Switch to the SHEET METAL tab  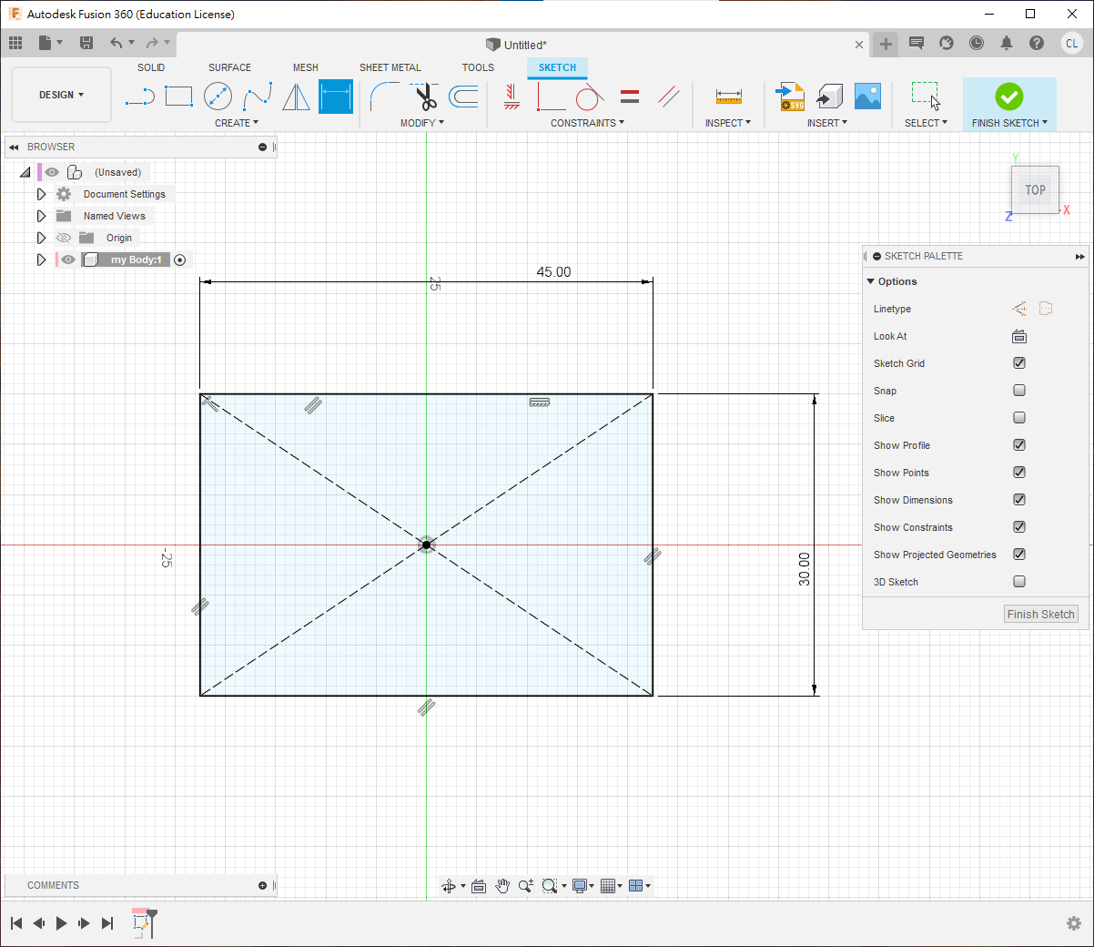tap(390, 67)
